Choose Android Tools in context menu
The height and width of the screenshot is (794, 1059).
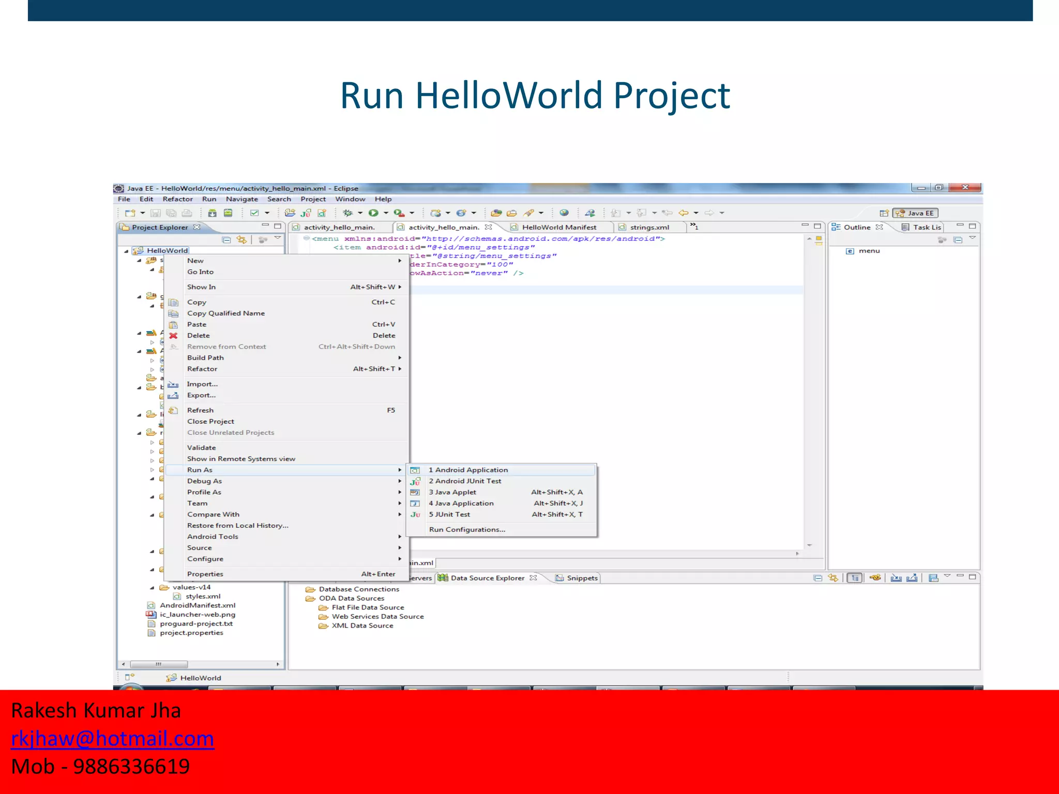click(x=286, y=537)
